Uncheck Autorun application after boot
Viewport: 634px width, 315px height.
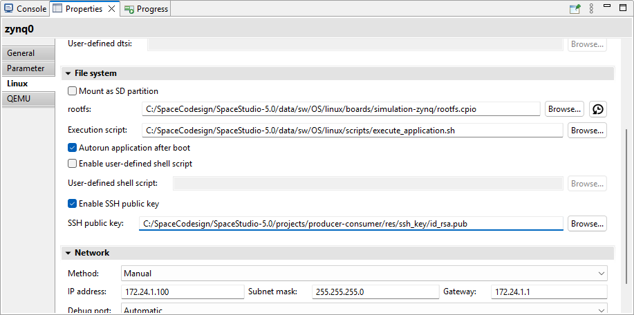(x=72, y=148)
